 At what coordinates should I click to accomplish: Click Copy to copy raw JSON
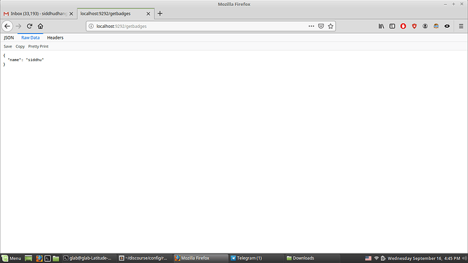click(x=20, y=46)
